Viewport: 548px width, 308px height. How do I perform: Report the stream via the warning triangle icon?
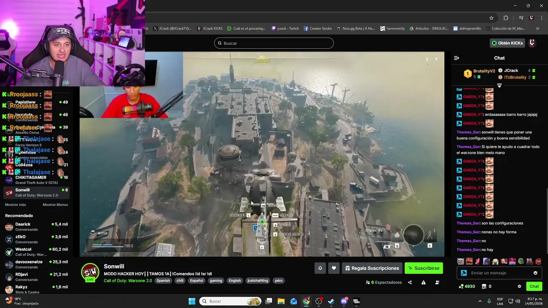click(423, 282)
